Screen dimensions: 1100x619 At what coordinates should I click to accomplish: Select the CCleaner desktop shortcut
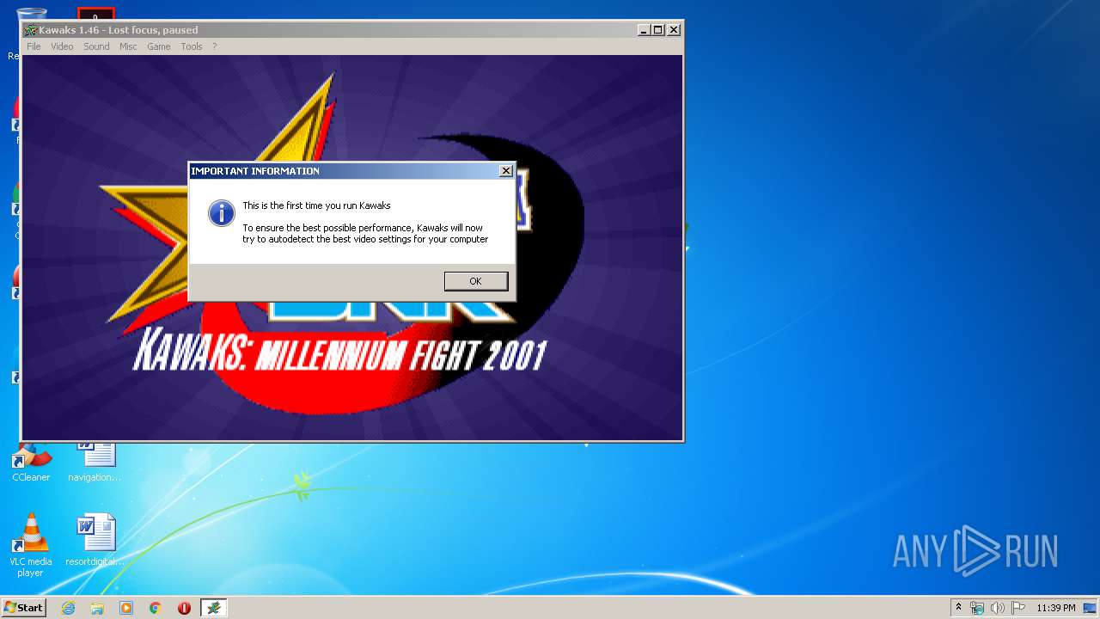tap(31, 463)
